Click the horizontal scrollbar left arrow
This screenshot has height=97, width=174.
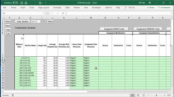(x=2, y=92)
